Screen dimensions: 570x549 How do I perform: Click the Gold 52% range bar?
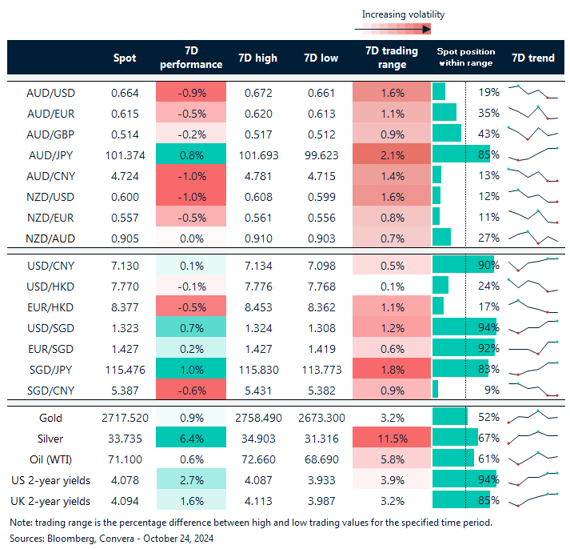[x=449, y=416]
